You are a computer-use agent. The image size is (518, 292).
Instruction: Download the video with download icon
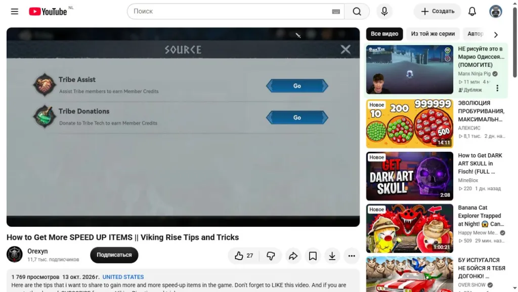(332, 256)
